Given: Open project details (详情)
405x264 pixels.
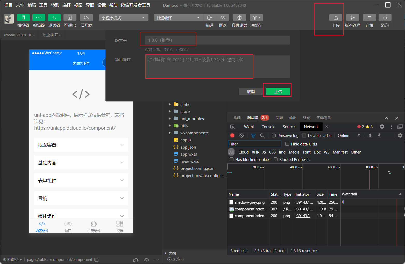Looking at the screenshot, I should (x=370, y=18).
